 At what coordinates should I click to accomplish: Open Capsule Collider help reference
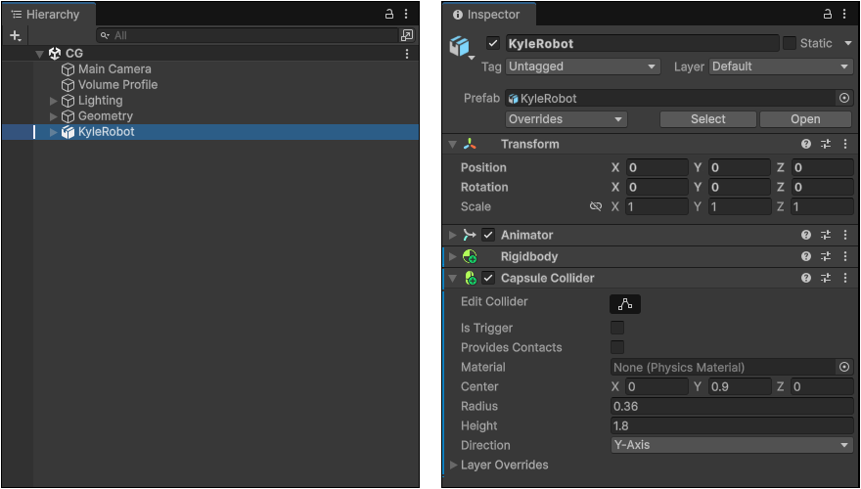[x=805, y=279]
